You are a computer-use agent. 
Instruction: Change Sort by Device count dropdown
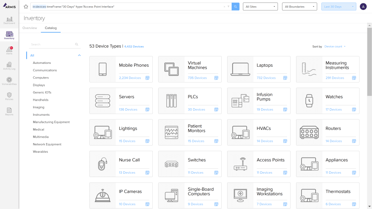335,46
